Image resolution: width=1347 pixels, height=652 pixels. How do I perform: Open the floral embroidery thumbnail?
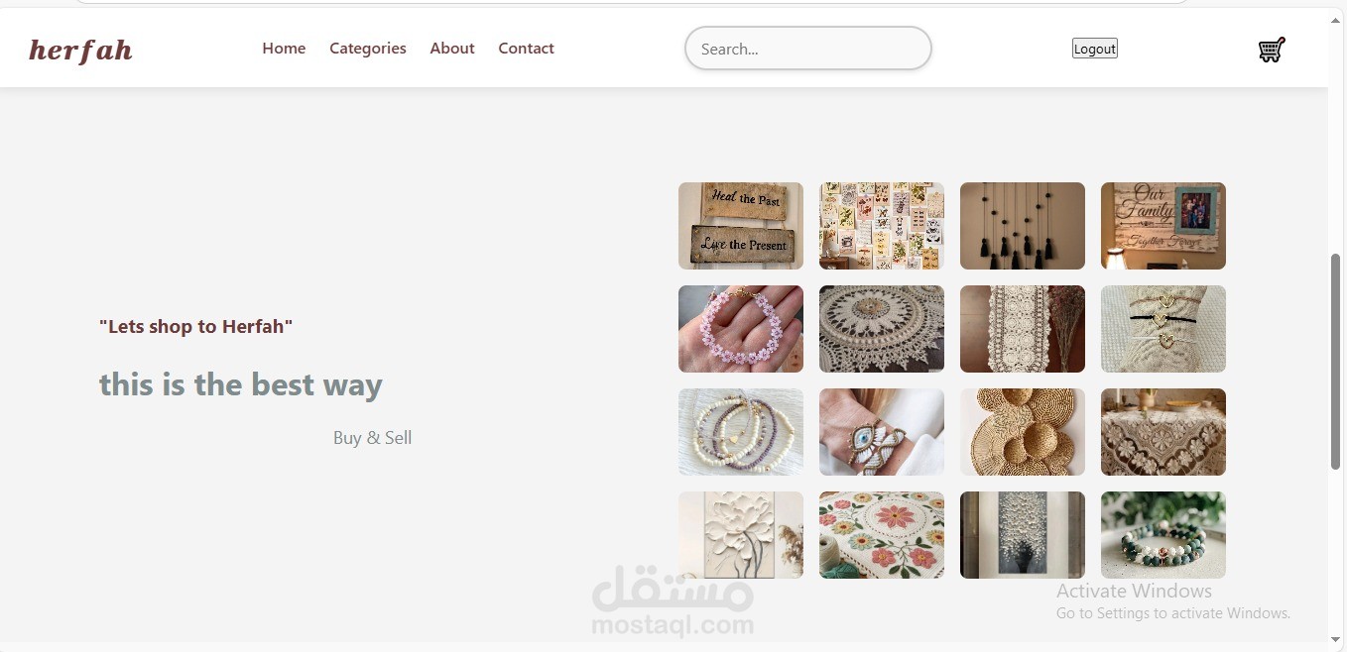882,535
